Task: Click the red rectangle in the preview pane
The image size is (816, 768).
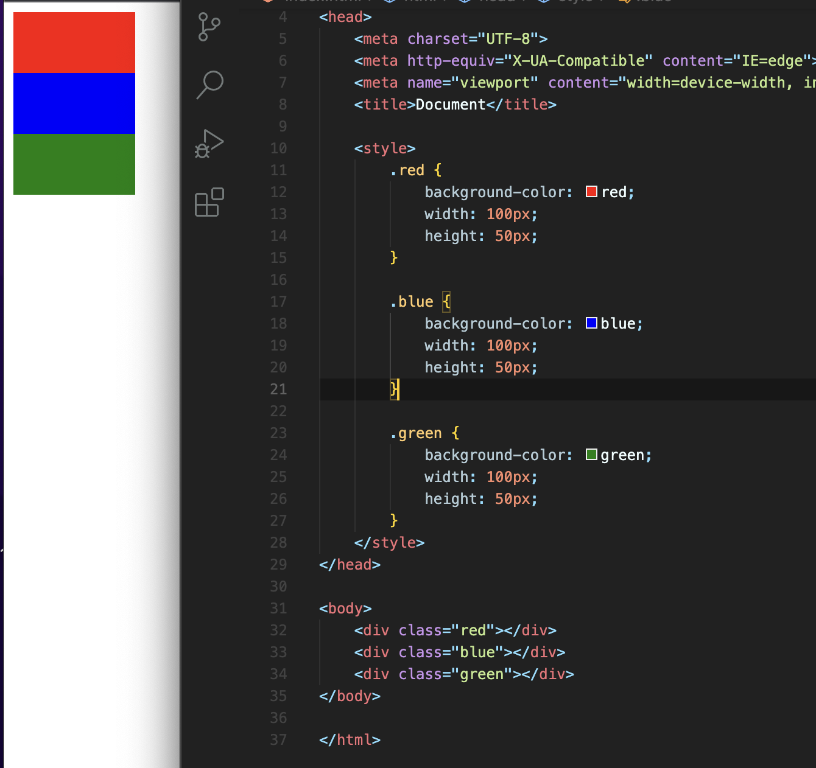Action: (74, 41)
